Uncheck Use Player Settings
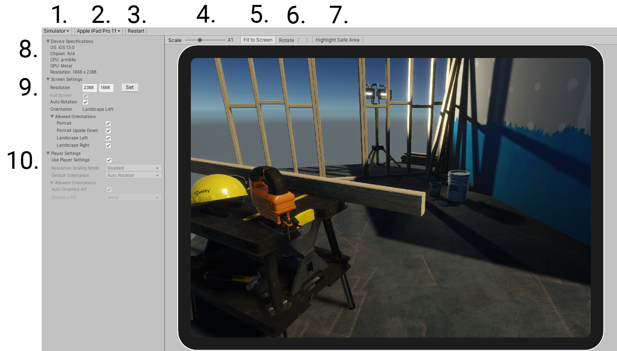617x351 pixels. (x=108, y=160)
